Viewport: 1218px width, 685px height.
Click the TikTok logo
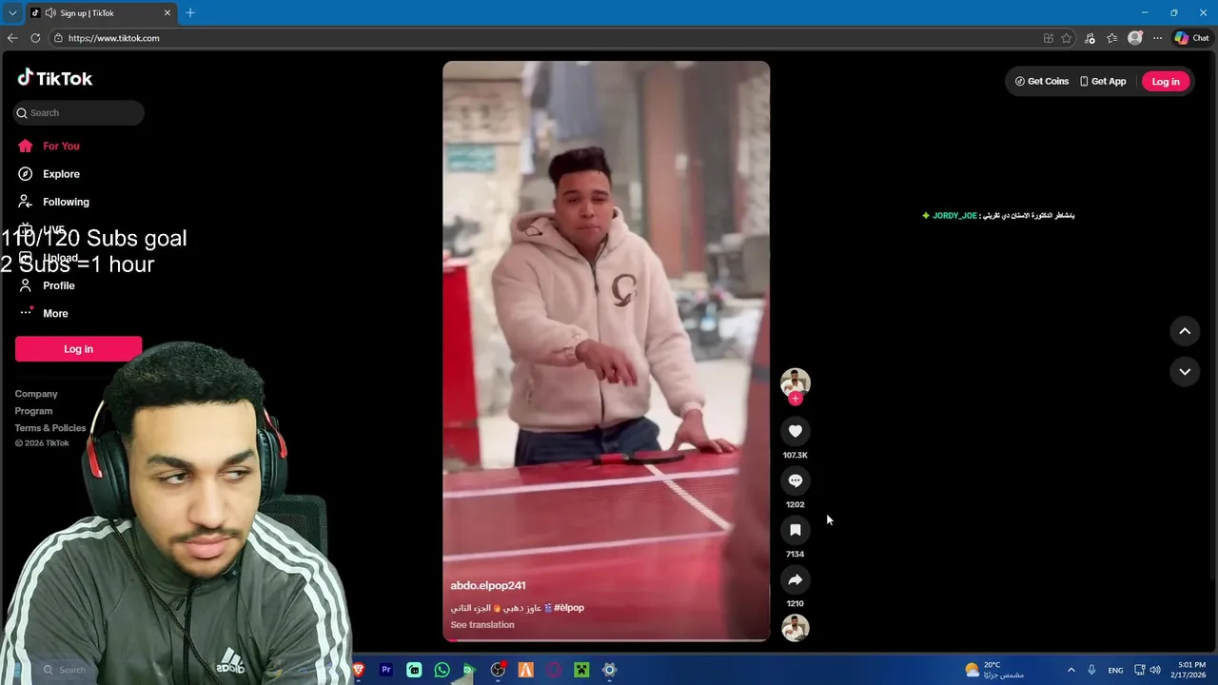(55, 78)
